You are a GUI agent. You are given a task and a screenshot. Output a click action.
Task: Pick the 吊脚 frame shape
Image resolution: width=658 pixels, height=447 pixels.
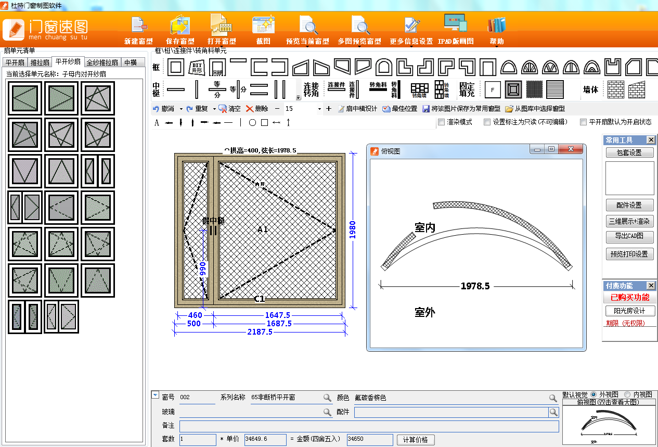click(x=217, y=67)
